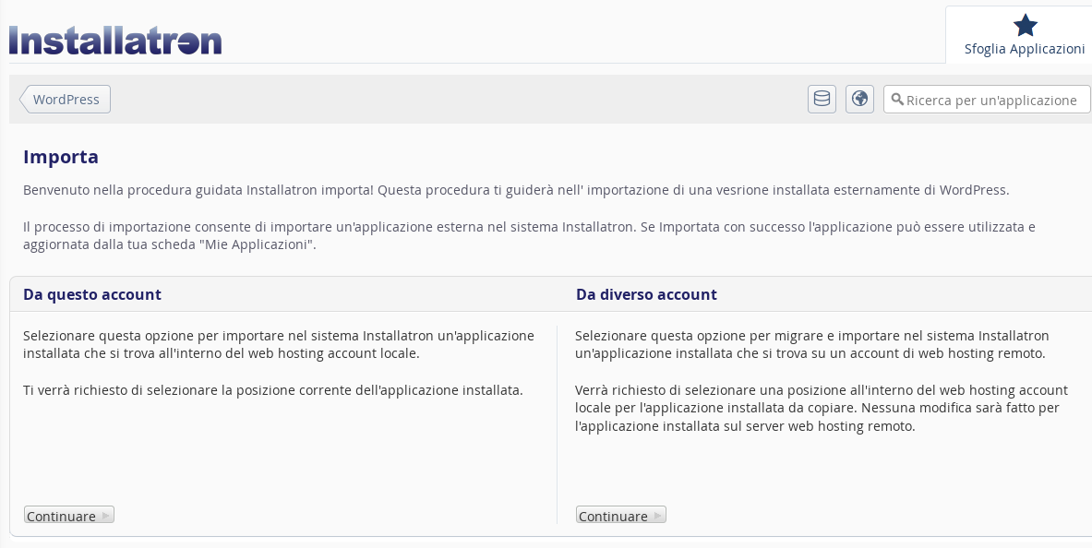Go back via the WordPress breadcrumb

point(65,100)
